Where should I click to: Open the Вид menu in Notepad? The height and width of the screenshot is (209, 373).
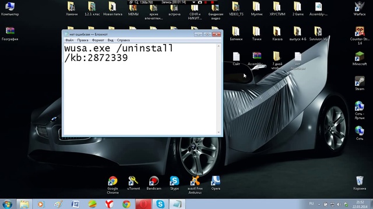click(x=110, y=40)
